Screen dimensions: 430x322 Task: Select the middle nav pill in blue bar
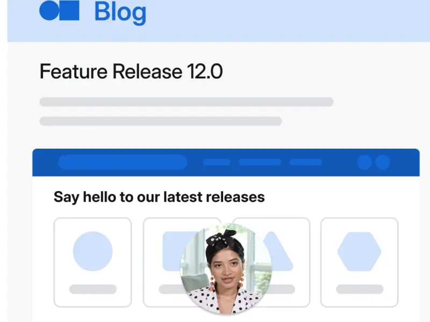click(x=260, y=162)
